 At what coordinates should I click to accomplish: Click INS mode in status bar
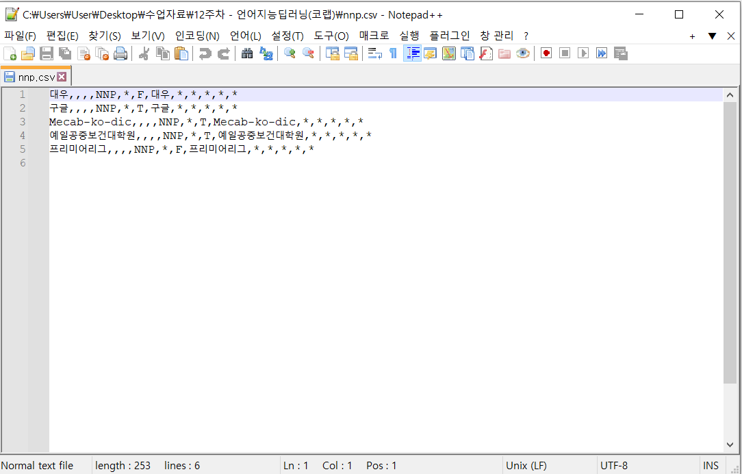coord(711,466)
